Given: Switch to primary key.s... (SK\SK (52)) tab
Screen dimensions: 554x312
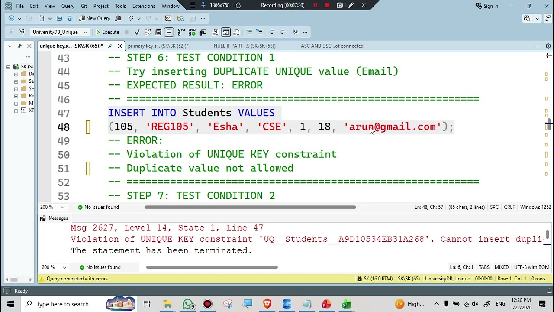Looking at the screenshot, I should pos(158,46).
